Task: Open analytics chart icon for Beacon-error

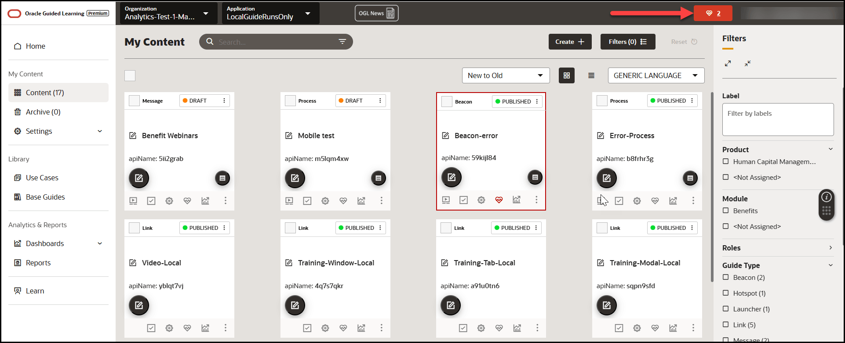Action: pos(517,200)
